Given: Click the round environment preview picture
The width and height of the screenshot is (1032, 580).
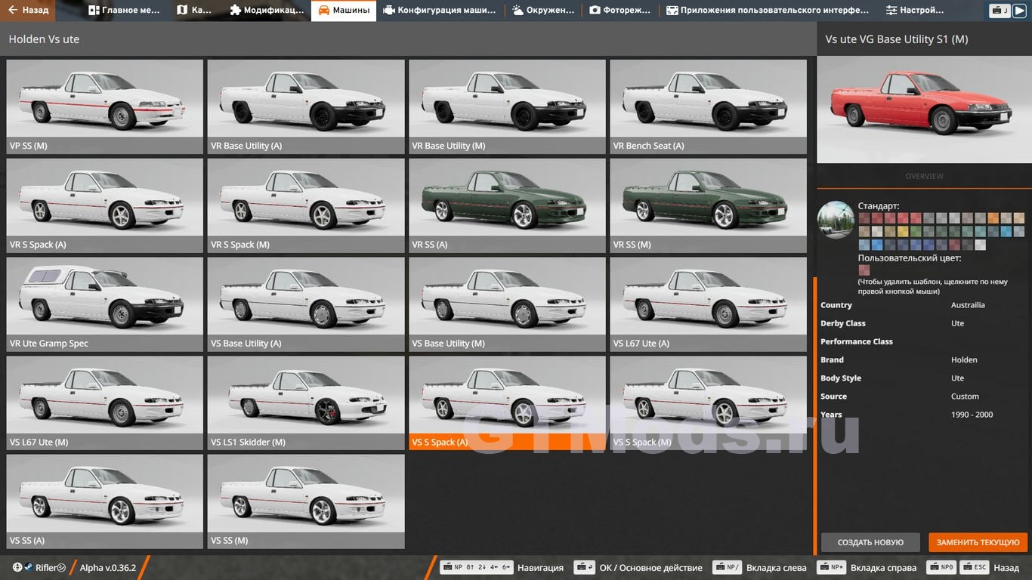Looking at the screenshot, I should [836, 220].
